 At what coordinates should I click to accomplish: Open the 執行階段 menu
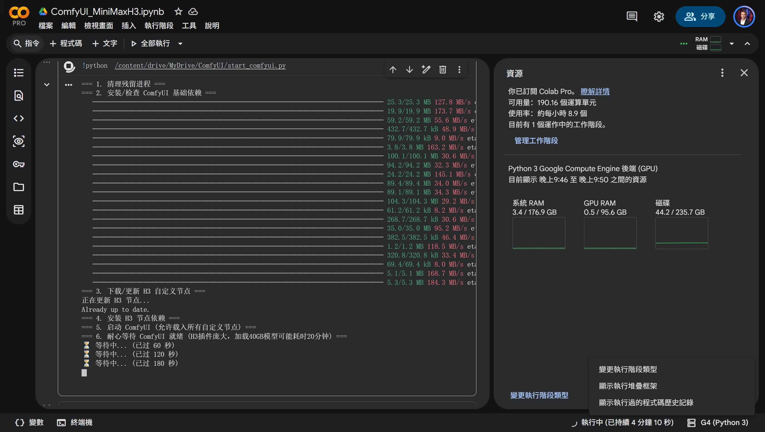pyautogui.click(x=159, y=26)
